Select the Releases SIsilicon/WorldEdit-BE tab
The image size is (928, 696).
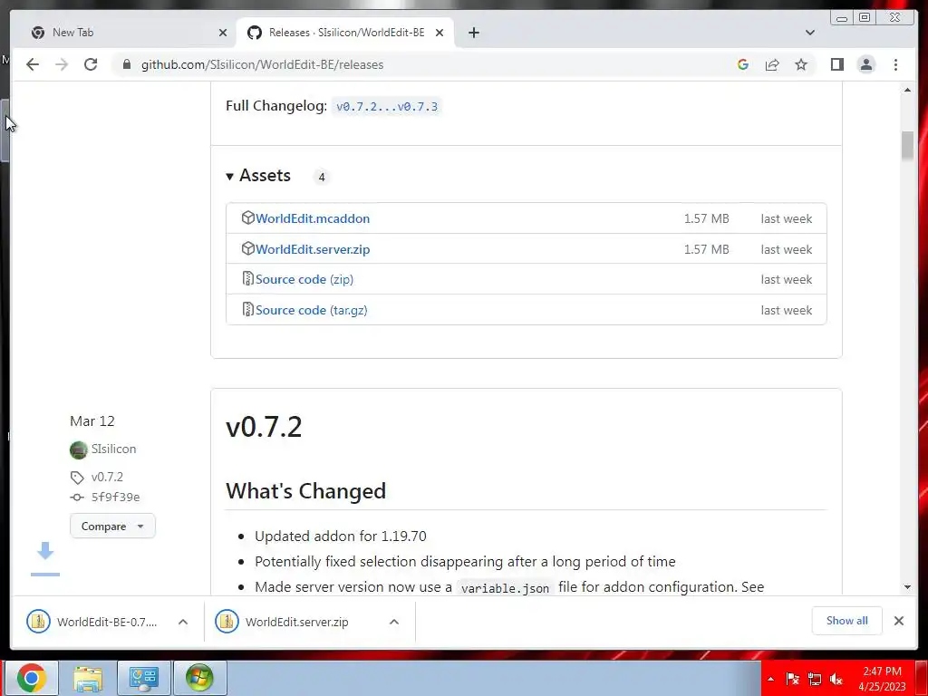(344, 33)
